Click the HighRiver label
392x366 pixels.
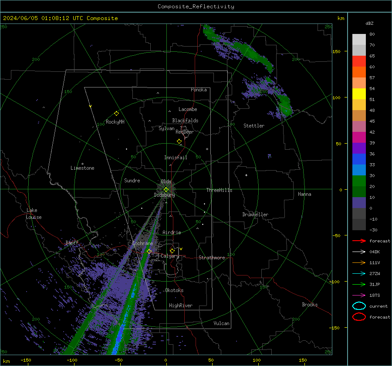click(x=181, y=306)
